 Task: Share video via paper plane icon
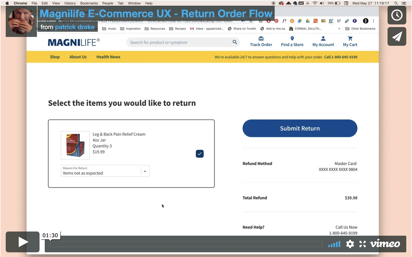(x=397, y=36)
